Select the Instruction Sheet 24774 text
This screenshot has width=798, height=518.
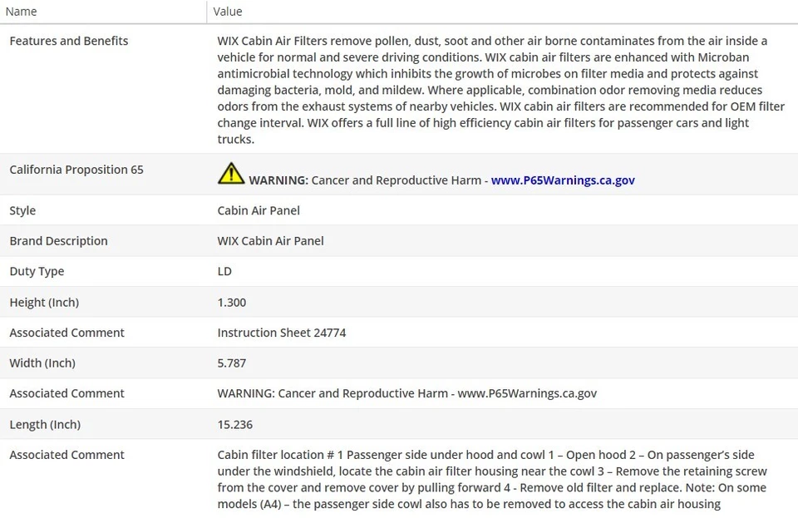tap(282, 333)
